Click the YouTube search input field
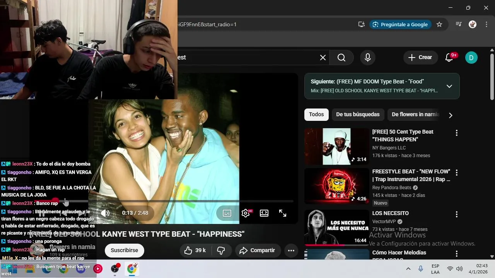 (x=247, y=58)
